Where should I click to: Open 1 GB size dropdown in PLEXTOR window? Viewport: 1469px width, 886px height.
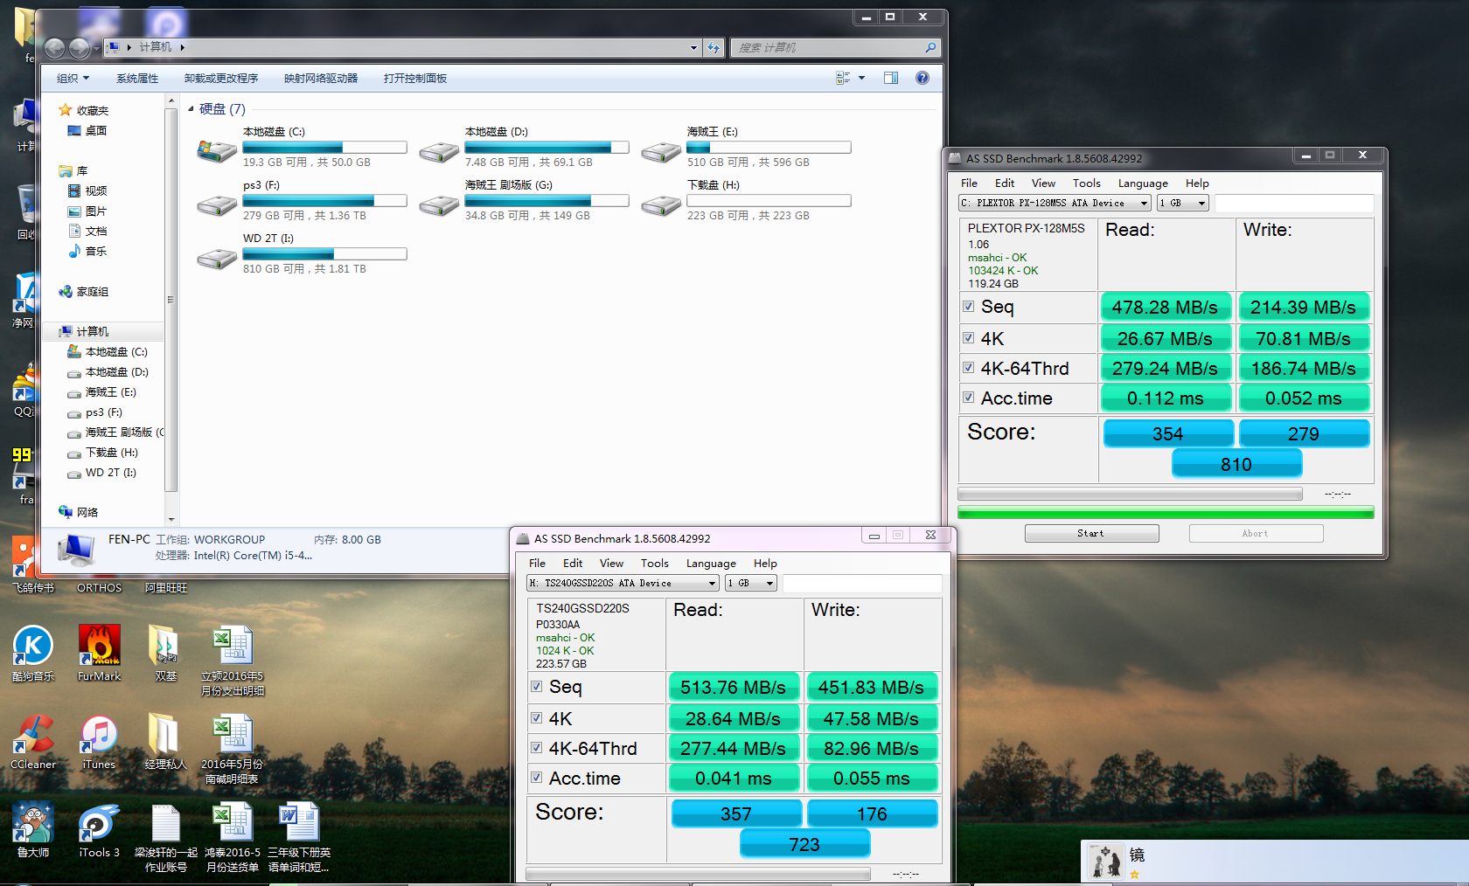pos(1182,203)
